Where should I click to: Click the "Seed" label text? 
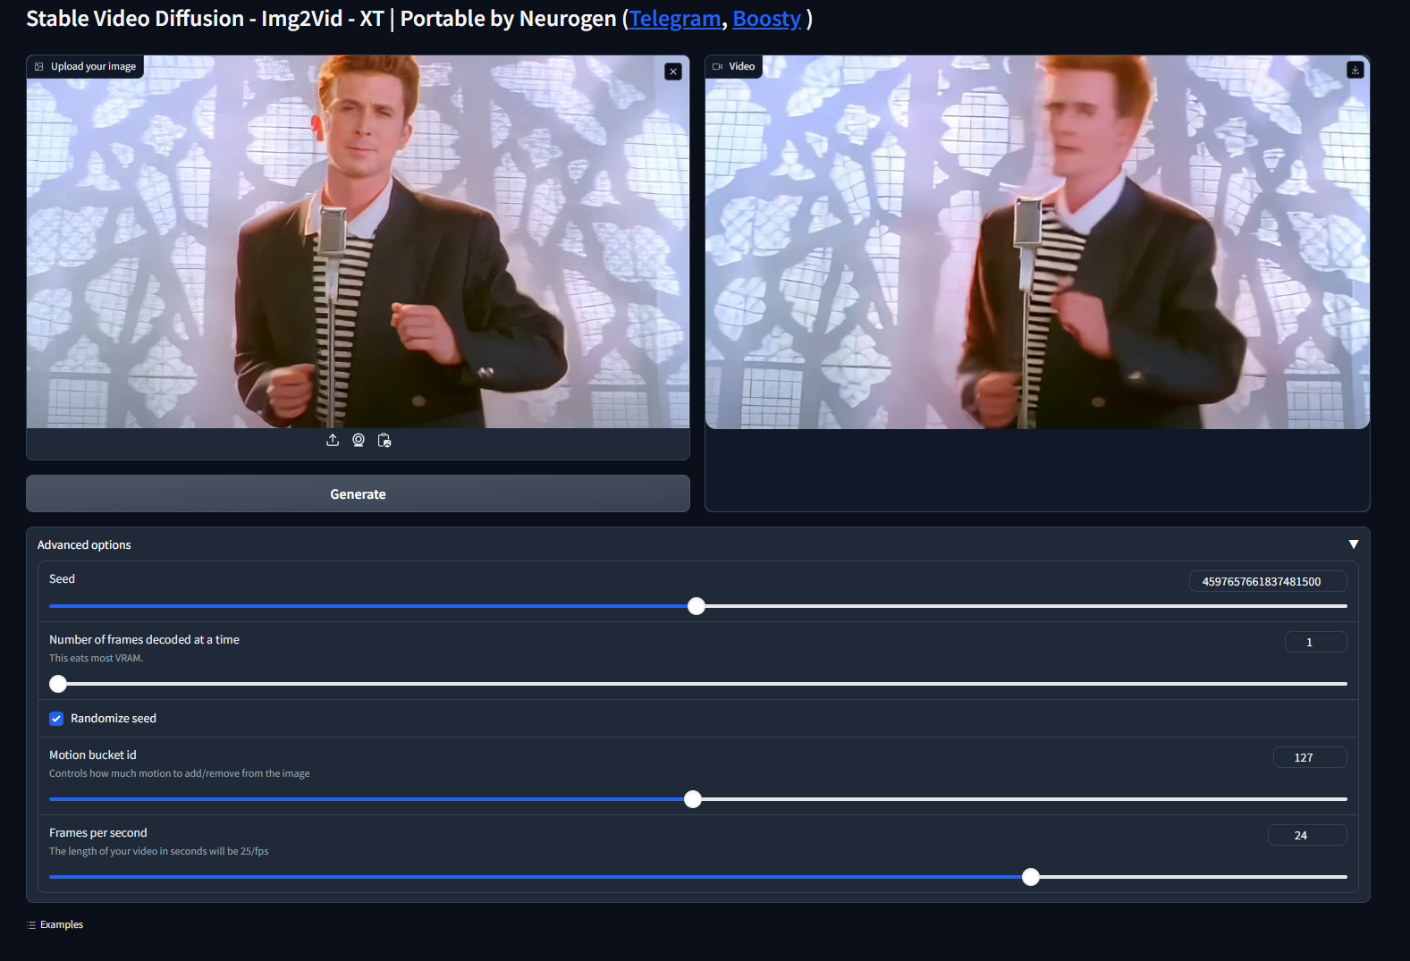click(x=62, y=579)
